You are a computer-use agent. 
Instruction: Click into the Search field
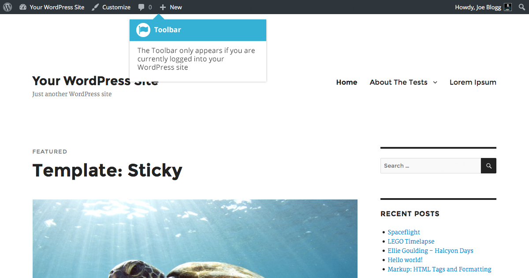(x=431, y=166)
